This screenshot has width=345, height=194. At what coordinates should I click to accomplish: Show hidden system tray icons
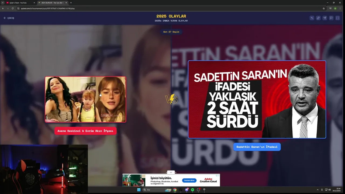click(x=318, y=190)
